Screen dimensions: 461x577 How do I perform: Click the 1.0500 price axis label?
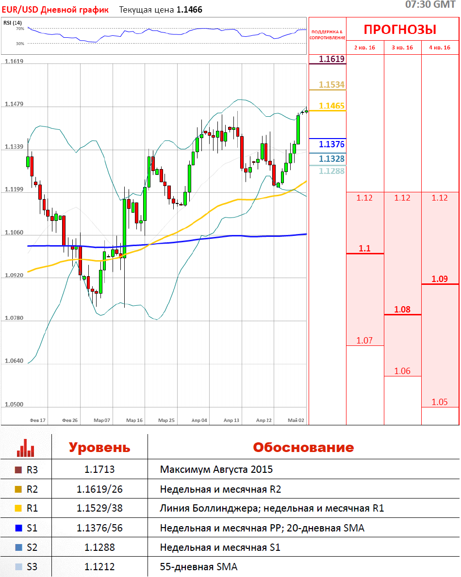[14, 405]
